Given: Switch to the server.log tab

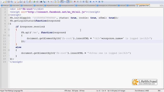Looking at the screenshot, I should [131, 6].
